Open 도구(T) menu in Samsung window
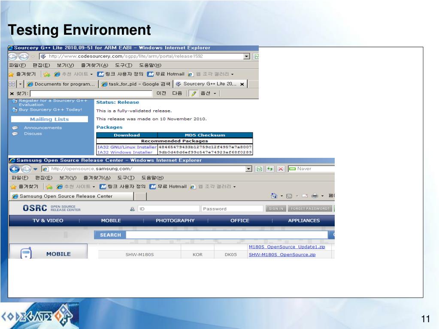 pos(126,178)
